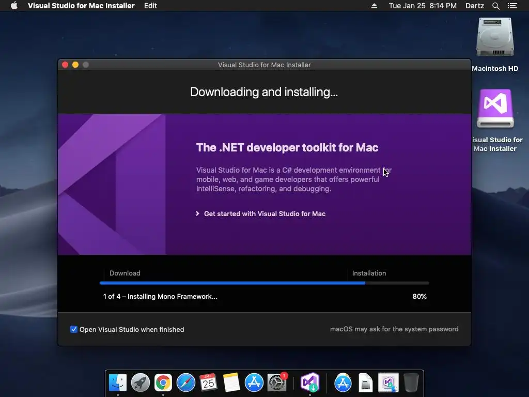Launch Google Chrome from Dock

coord(163,383)
